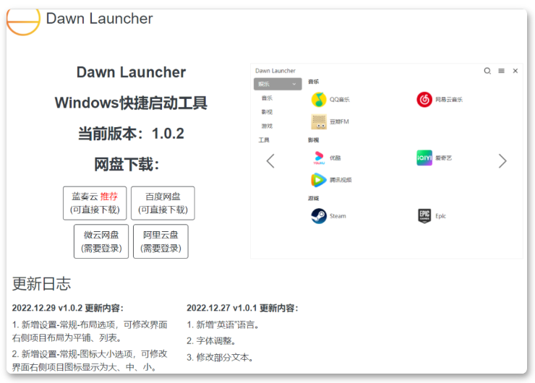Launch Steam from its icon
This screenshot has width=535, height=383.
point(319,216)
